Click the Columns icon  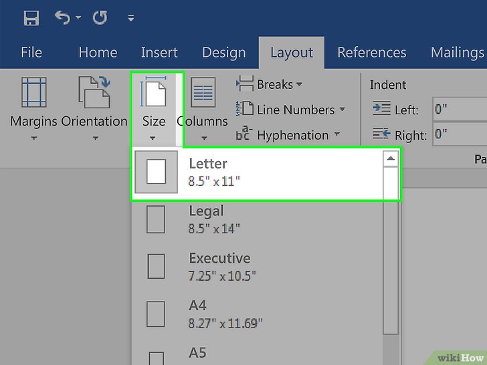tap(203, 92)
